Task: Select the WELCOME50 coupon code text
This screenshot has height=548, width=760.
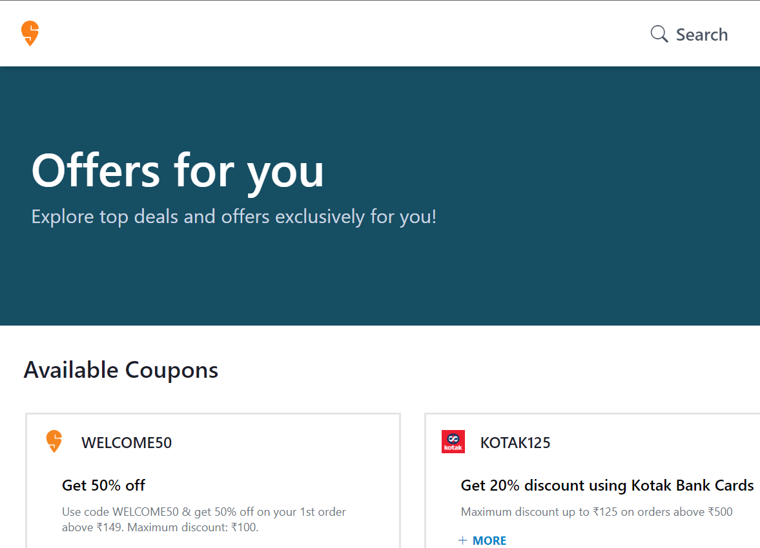Action: (x=127, y=442)
